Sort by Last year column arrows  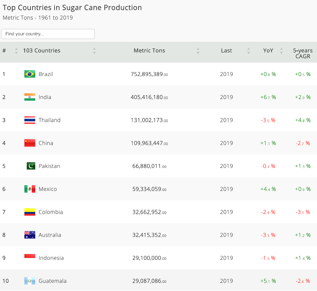[249, 51]
